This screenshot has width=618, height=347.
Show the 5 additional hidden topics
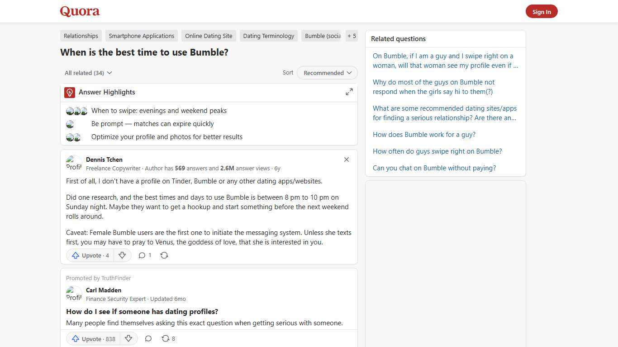(x=352, y=36)
